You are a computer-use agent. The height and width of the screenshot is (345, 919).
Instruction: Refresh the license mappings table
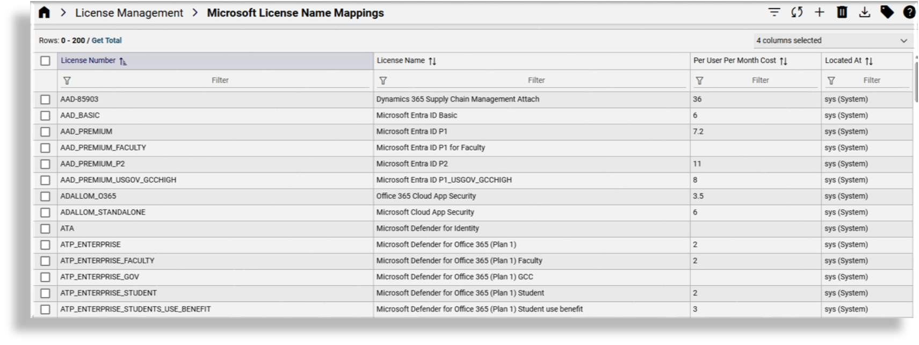pyautogui.click(x=797, y=12)
